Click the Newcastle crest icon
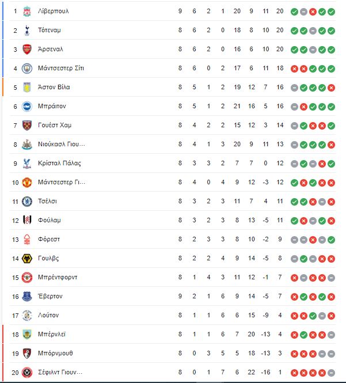Viewport: 346px width, 383px height. tap(27, 145)
